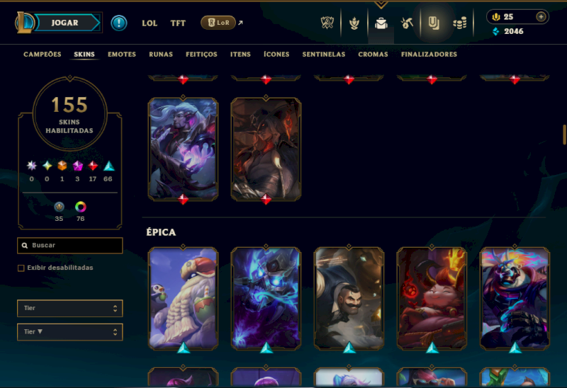Open the Clash trophy icon in header
This screenshot has height=388, width=567.
(x=327, y=23)
